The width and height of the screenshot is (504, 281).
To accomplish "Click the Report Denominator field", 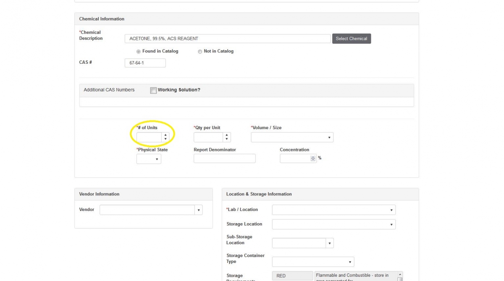I will pyautogui.click(x=224, y=158).
